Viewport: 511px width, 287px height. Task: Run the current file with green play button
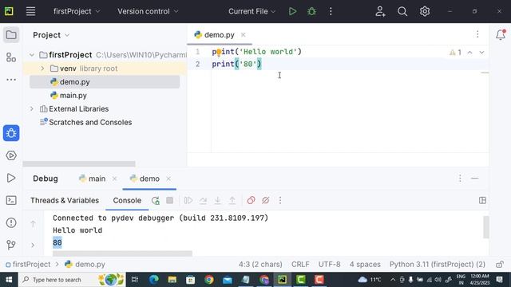pyautogui.click(x=292, y=11)
